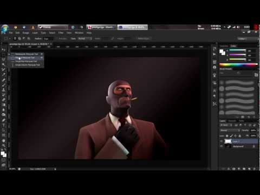
Task: Select Layer 1 thumbnail in Layers panel
Action: [227, 141]
